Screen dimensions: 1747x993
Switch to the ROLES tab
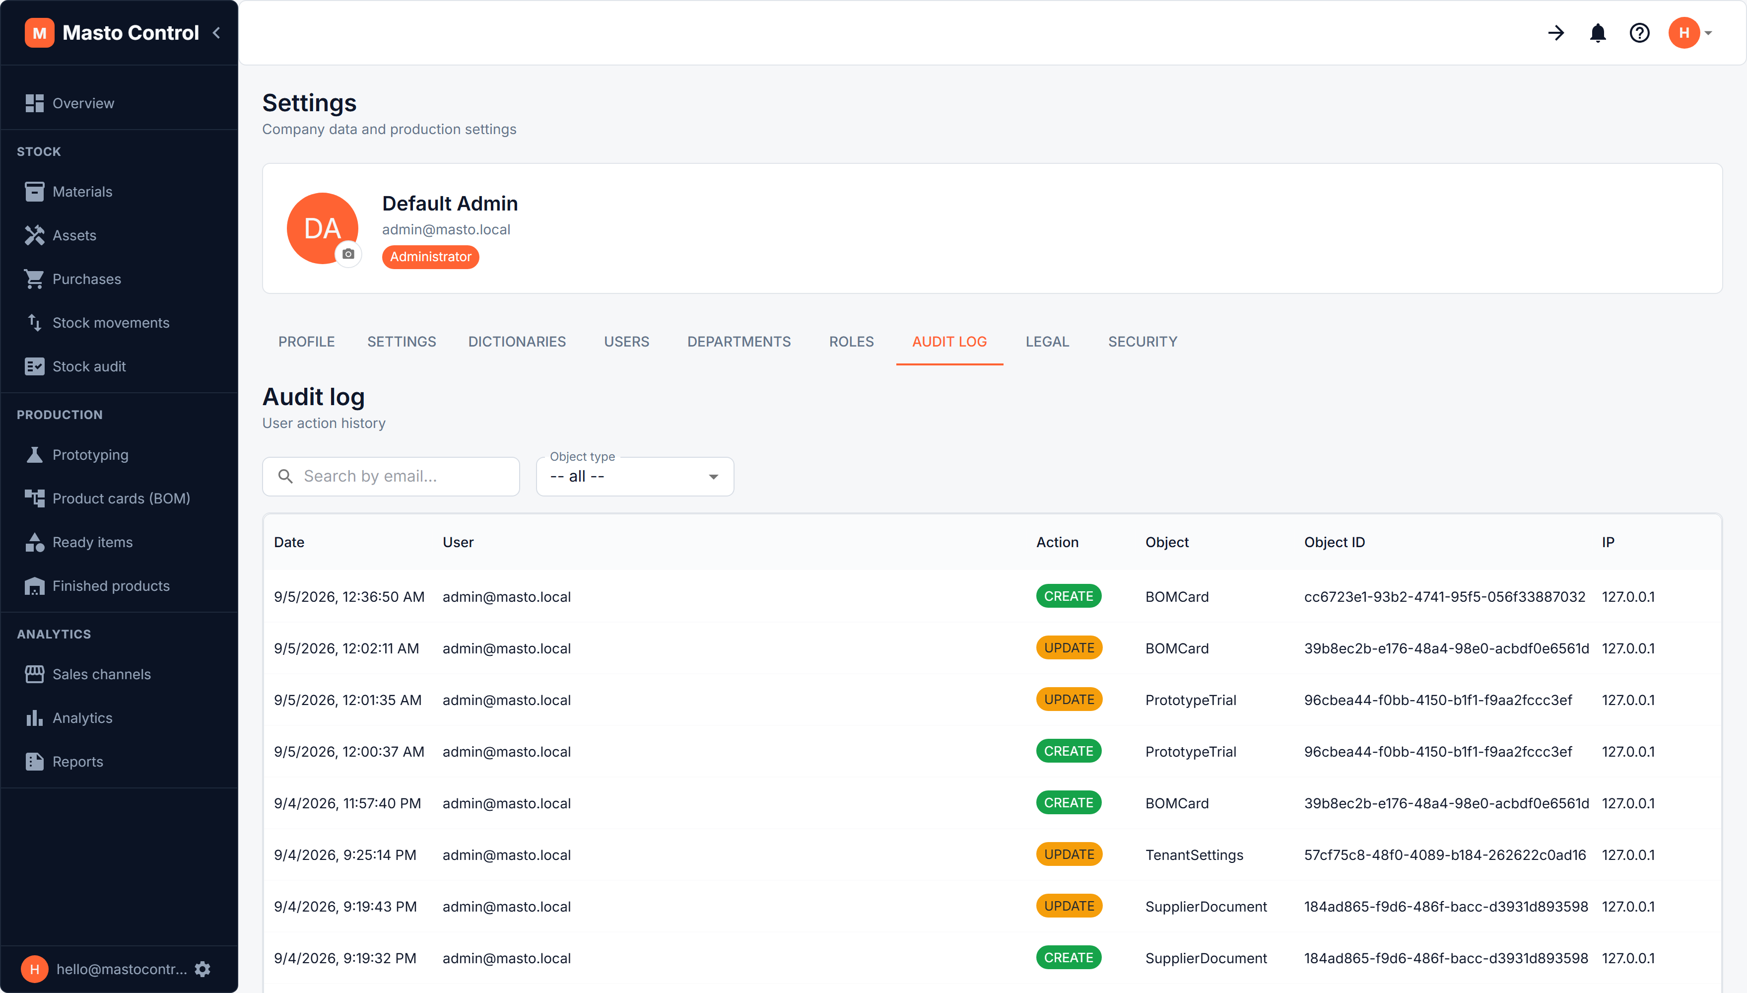[x=851, y=342]
